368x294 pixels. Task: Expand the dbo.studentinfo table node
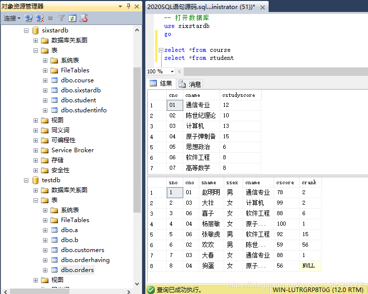pyautogui.click(x=45, y=110)
